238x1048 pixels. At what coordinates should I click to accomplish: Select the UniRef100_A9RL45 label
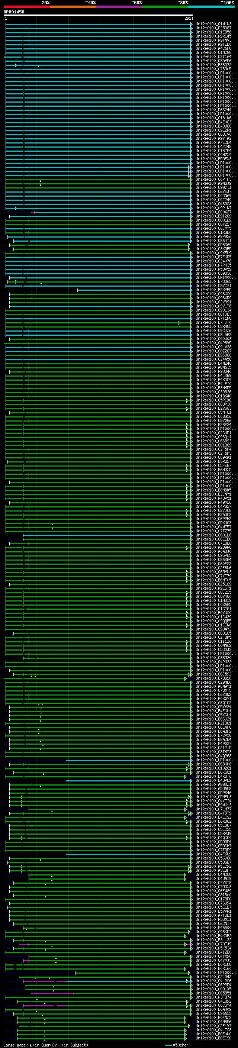coord(213,36)
